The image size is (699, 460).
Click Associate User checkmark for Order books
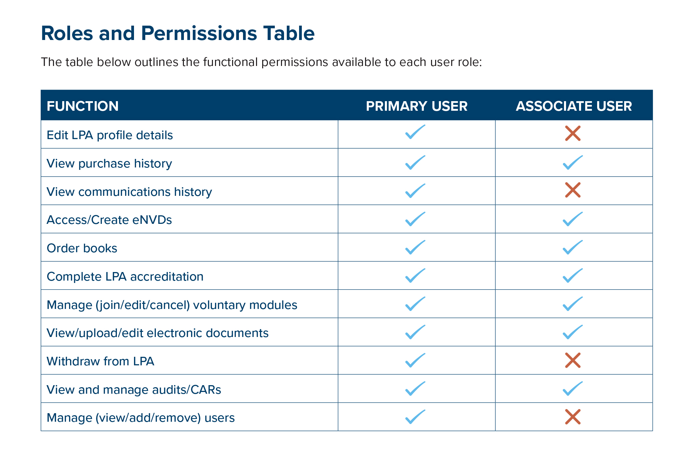573,247
